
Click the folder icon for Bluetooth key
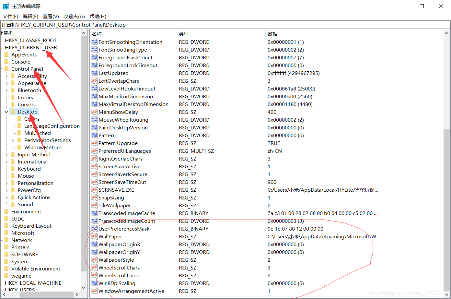[x=13, y=90]
